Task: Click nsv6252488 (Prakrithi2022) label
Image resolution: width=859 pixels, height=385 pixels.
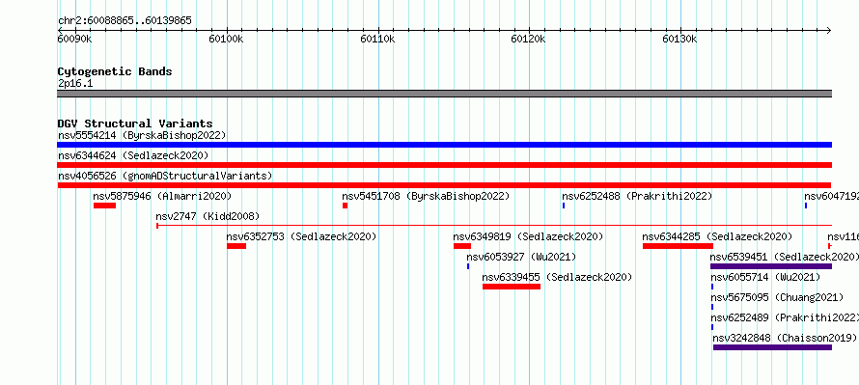Action: click(x=637, y=196)
